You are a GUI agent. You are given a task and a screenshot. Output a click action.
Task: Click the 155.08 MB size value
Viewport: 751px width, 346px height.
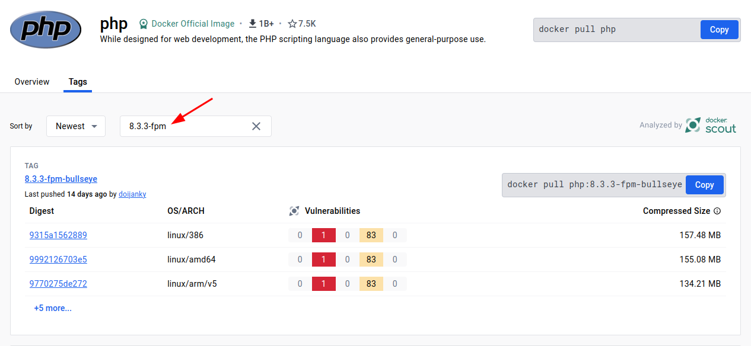pyautogui.click(x=700, y=259)
